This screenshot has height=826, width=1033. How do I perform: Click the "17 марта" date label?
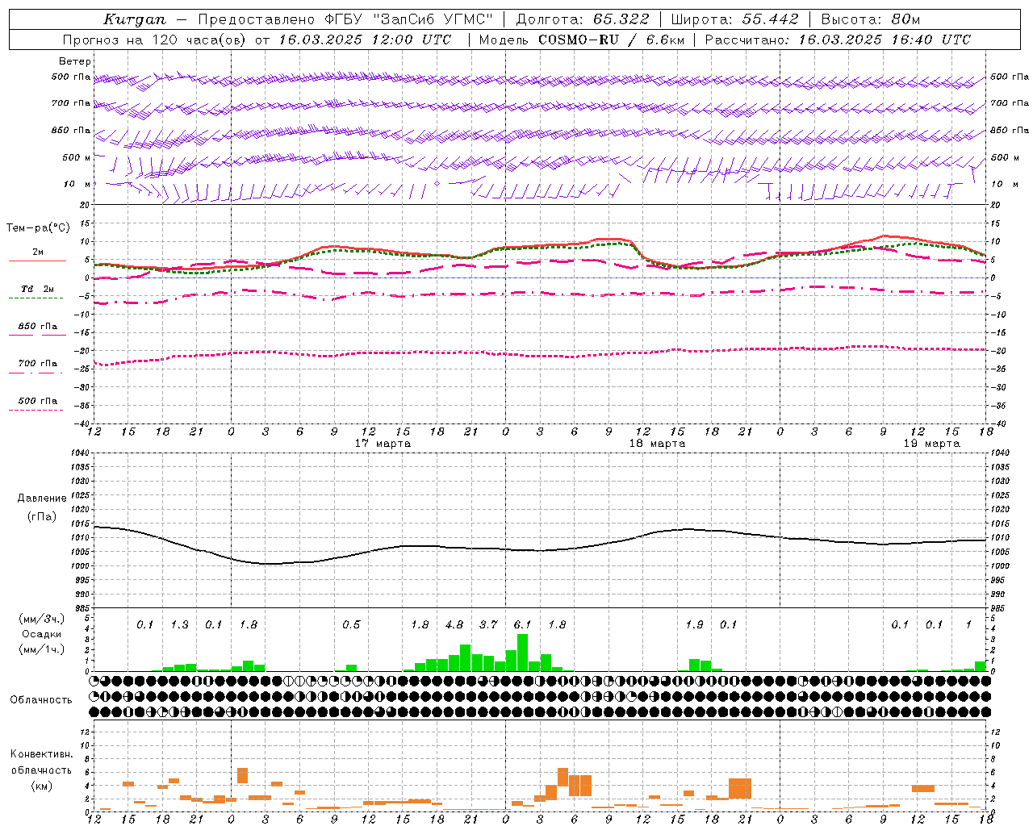383,444
